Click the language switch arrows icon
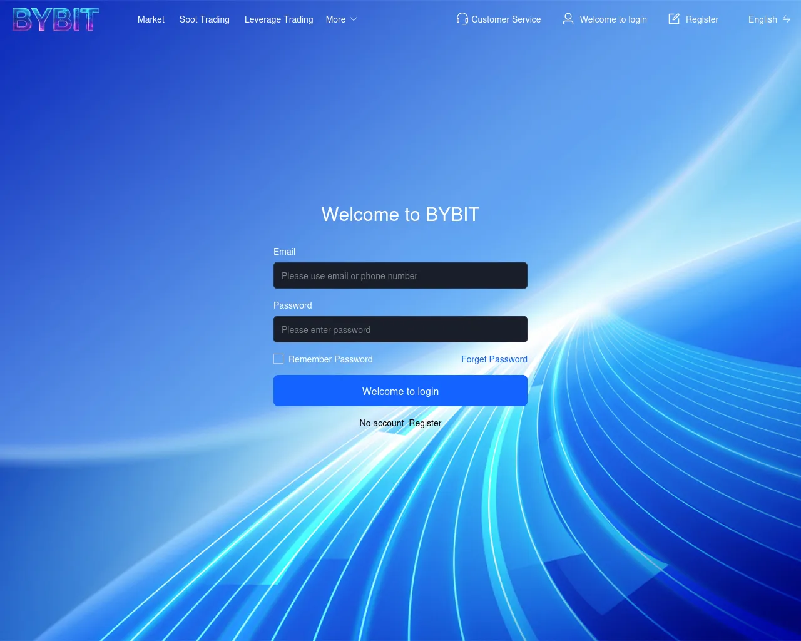 pyautogui.click(x=787, y=19)
